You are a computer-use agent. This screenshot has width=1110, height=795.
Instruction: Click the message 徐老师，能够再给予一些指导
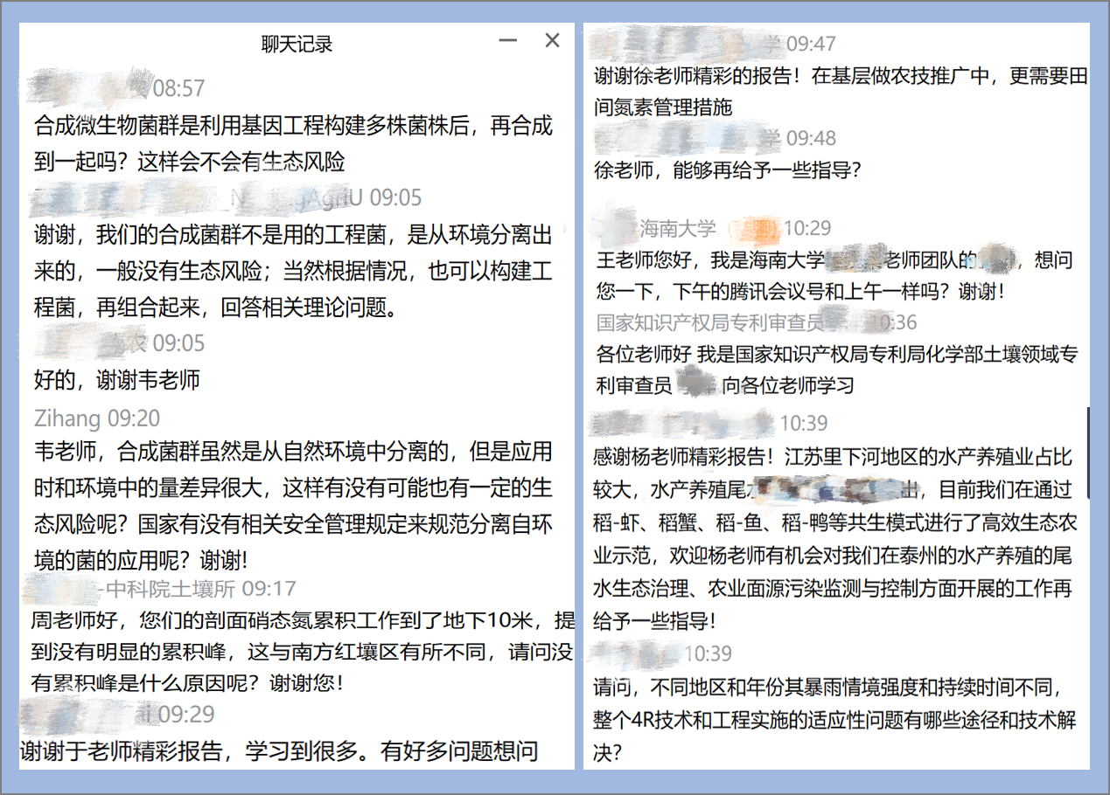coord(727,170)
